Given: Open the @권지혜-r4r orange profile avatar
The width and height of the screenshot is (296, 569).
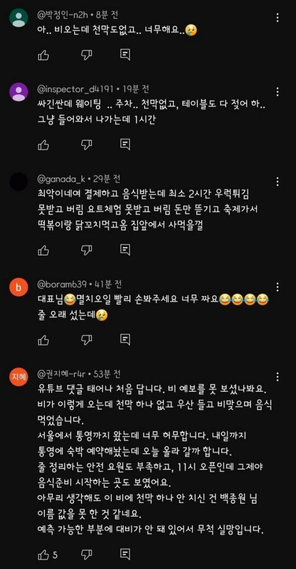Looking at the screenshot, I should point(19,377).
